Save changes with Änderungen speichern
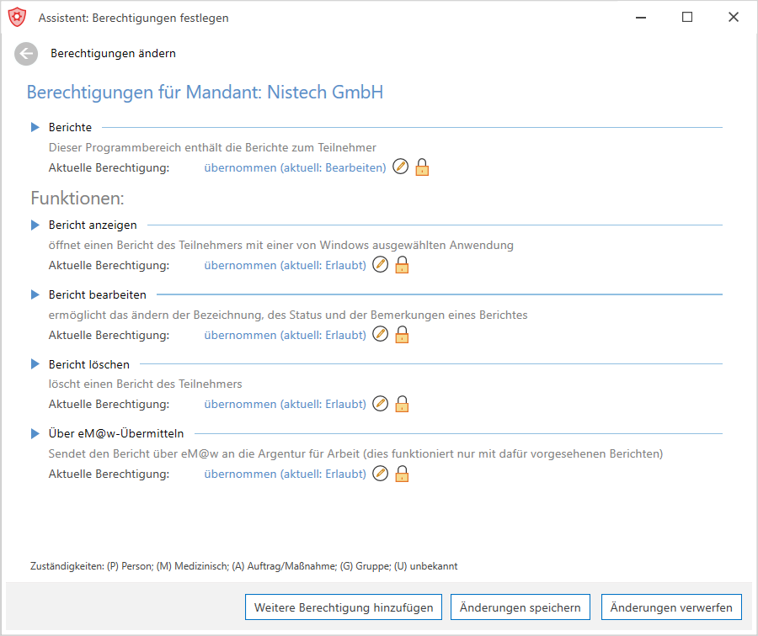This screenshot has height=636, width=758. 520,607
